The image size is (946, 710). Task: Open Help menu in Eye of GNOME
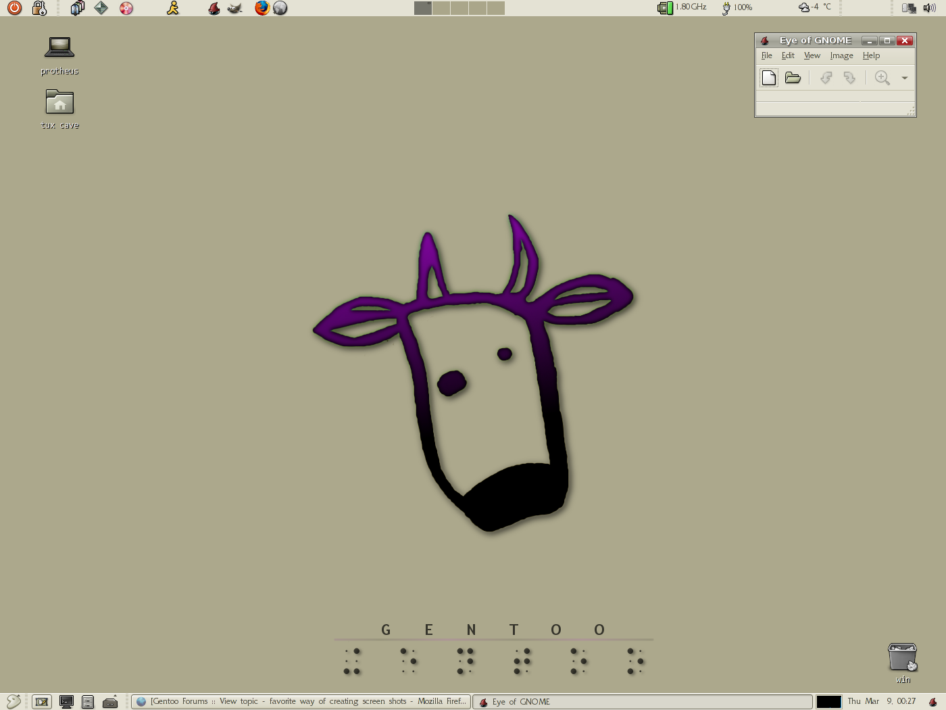pyautogui.click(x=871, y=55)
